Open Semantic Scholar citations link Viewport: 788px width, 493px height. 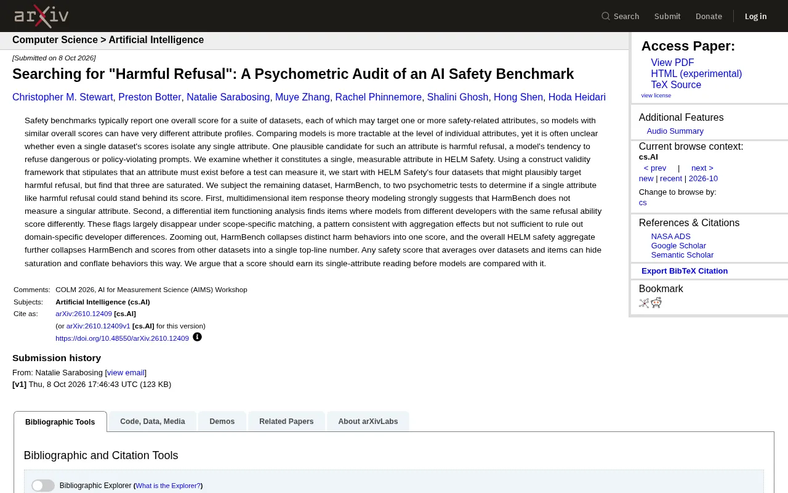[x=682, y=255]
